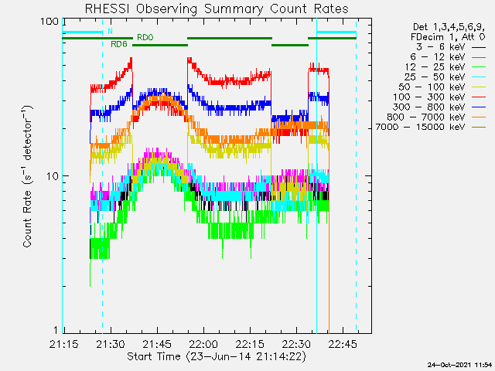
Task: Click the 21:15 time axis label
Action: point(63,344)
